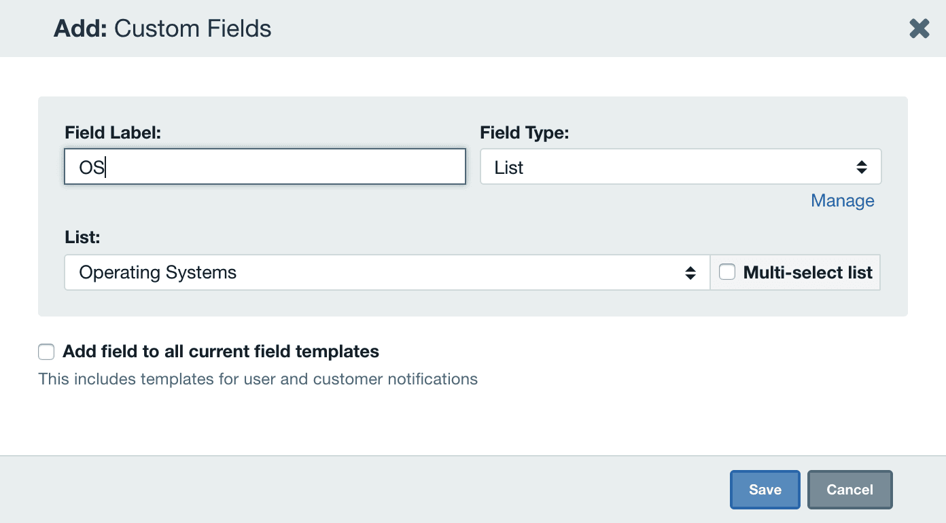This screenshot has width=946, height=523.
Task: Open the Field Type dropdown showing List
Action: tap(680, 166)
